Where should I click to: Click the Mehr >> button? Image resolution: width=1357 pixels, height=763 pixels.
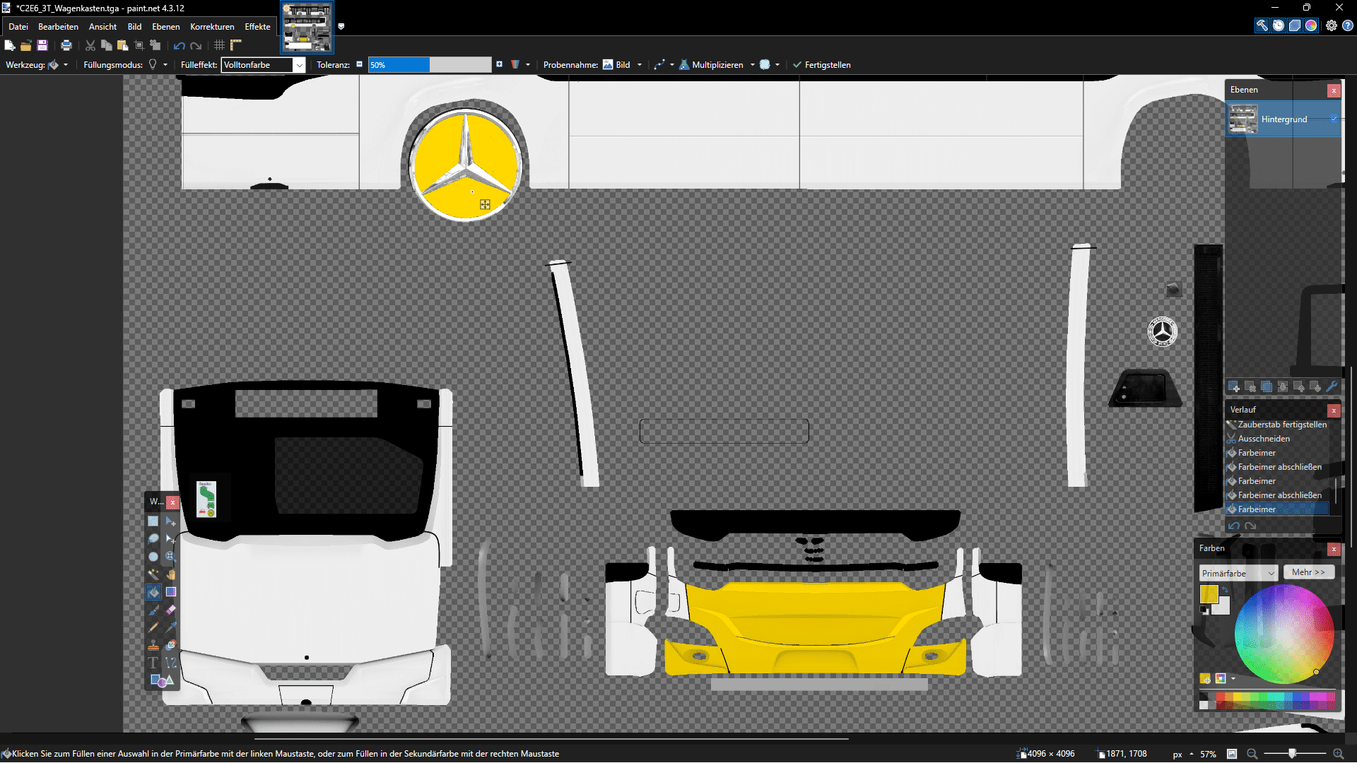coord(1308,572)
